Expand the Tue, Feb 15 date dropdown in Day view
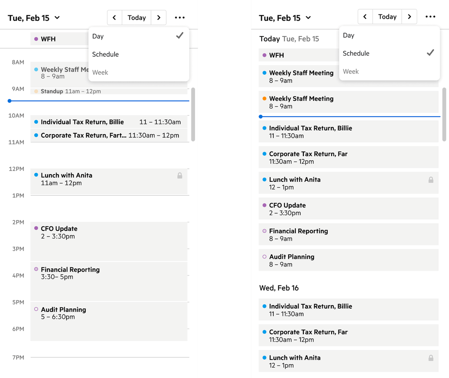 57,18
